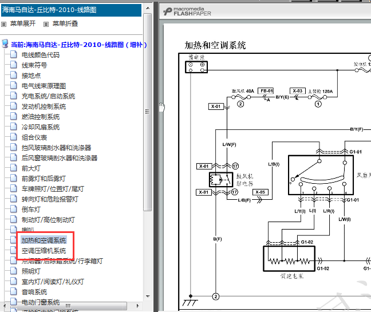The image size is (371, 312).
Task: Open 空调压缩机系统 diagram
Action: [x=44, y=251]
